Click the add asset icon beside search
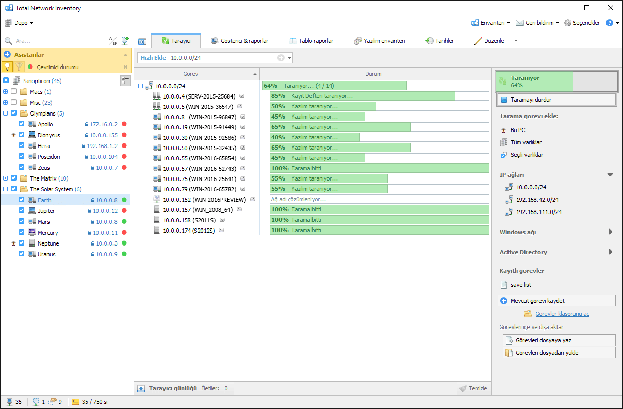Screen dimensions: 623x409 point(125,41)
